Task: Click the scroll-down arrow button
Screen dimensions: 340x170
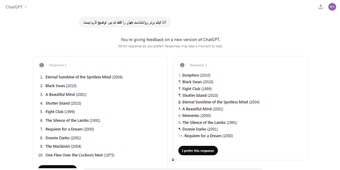Action: (x=173, y=160)
